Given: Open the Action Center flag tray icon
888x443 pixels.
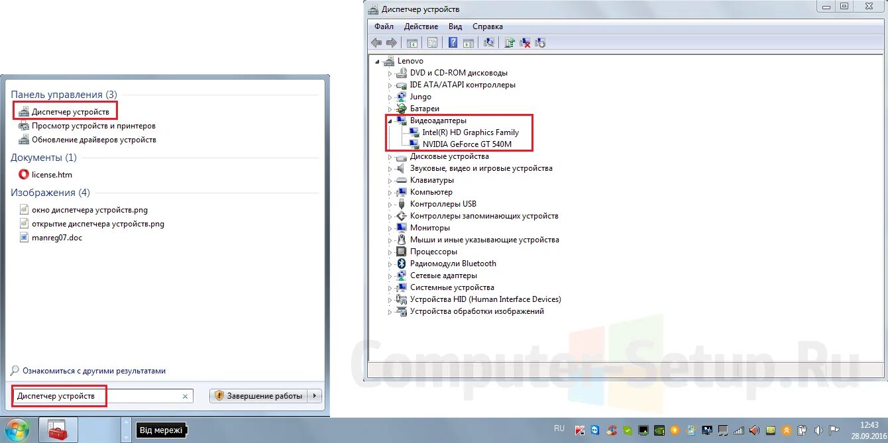Looking at the screenshot, I should (x=834, y=430).
